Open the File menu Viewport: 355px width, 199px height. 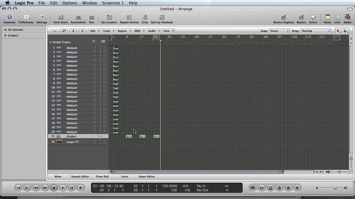pyautogui.click(x=42, y=3)
